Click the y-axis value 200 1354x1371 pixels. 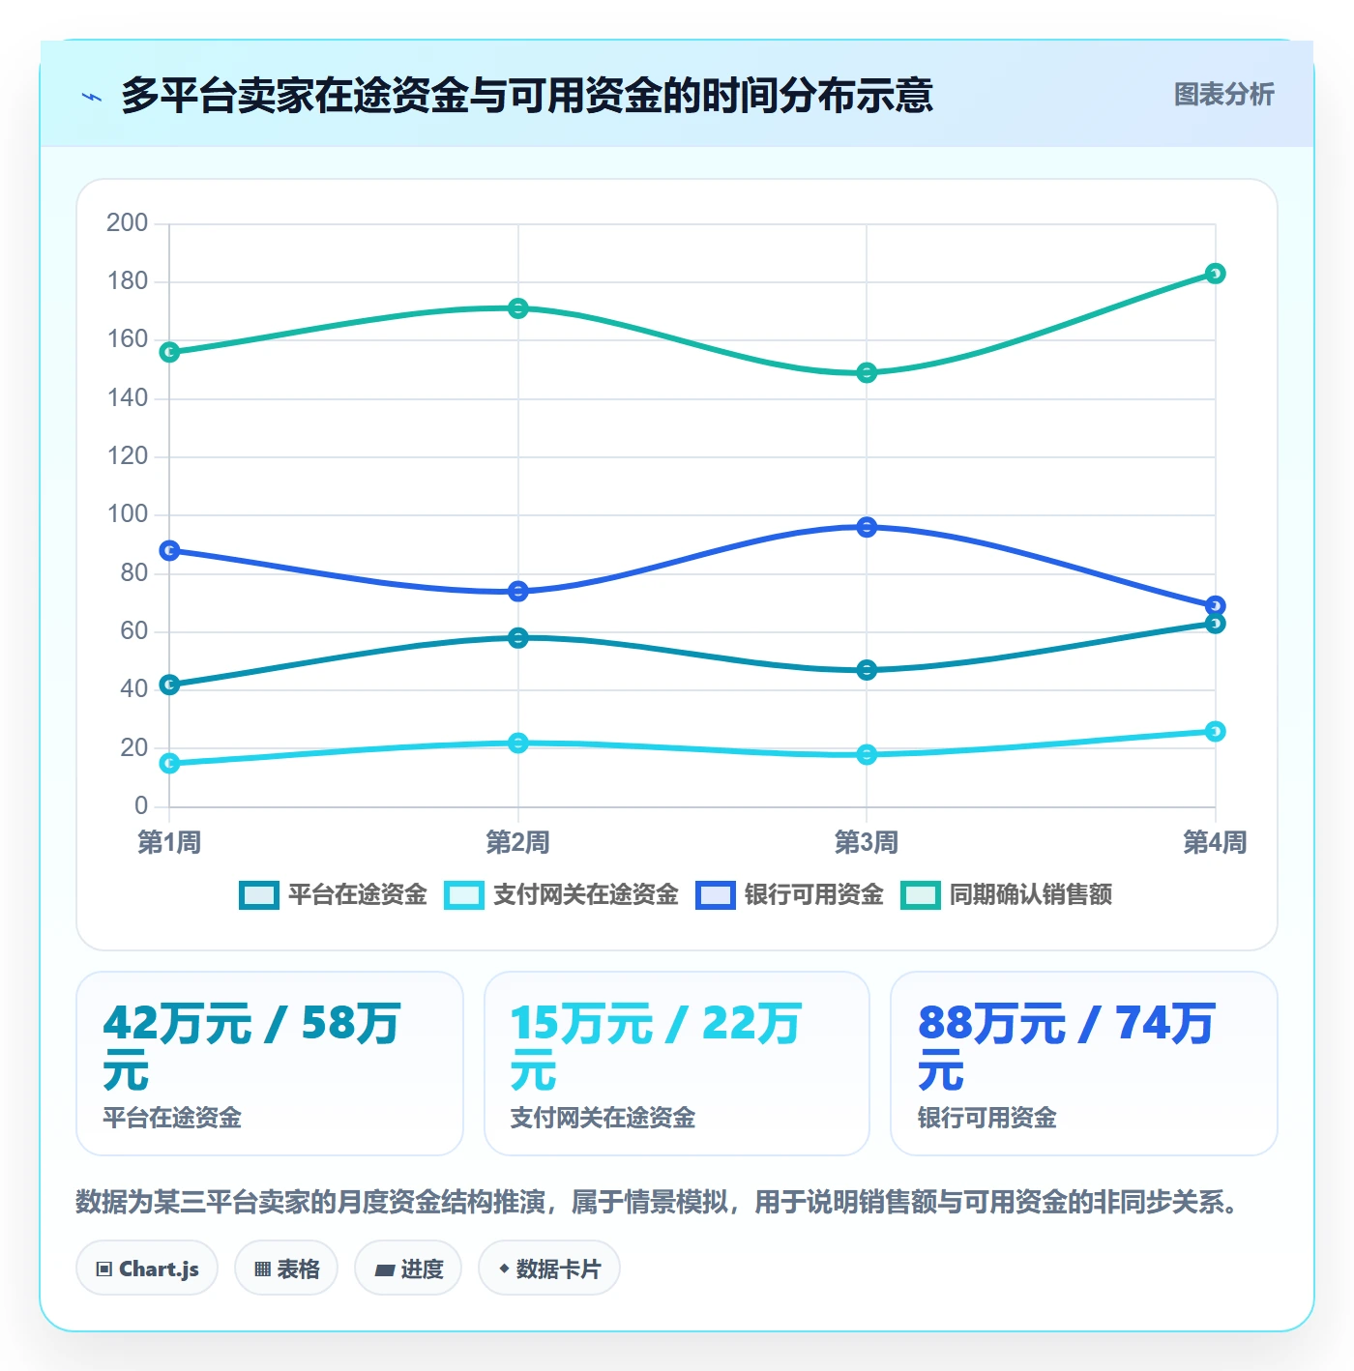[x=128, y=223]
